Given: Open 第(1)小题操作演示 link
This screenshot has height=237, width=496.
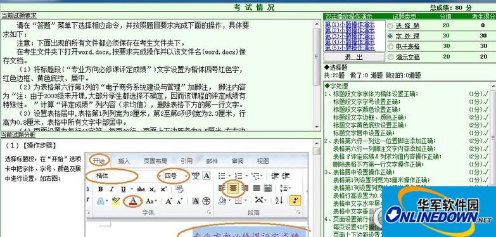Looking at the screenshot, I should pyautogui.click(x=350, y=24).
